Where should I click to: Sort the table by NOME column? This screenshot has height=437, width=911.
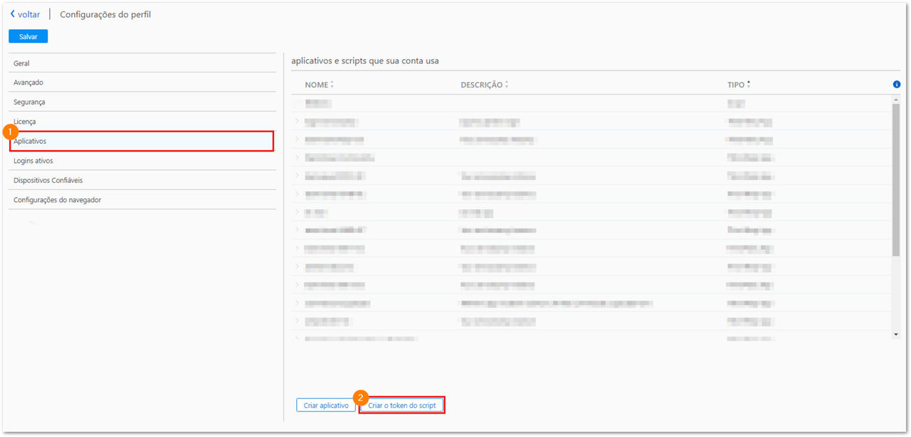pos(319,85)
